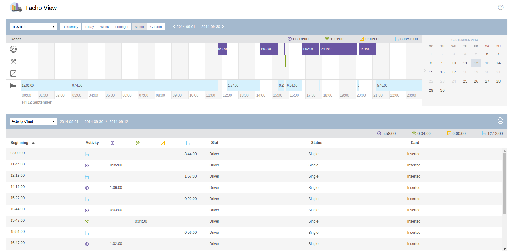516x252 pixels.
Task: Go to previous date range arrow
Action: point(174,26)
